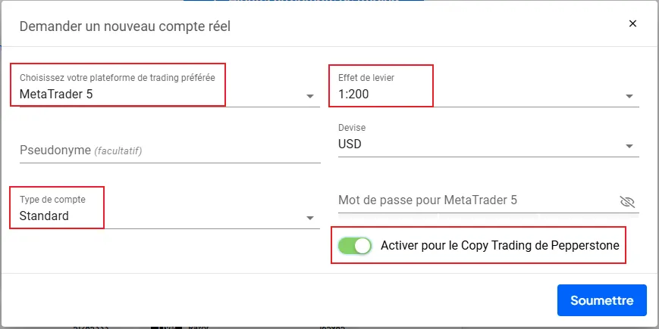The width and height of the screenshot is (659, 329).
Task: Click the 'Devise' field label
Action: click(352, 128)
